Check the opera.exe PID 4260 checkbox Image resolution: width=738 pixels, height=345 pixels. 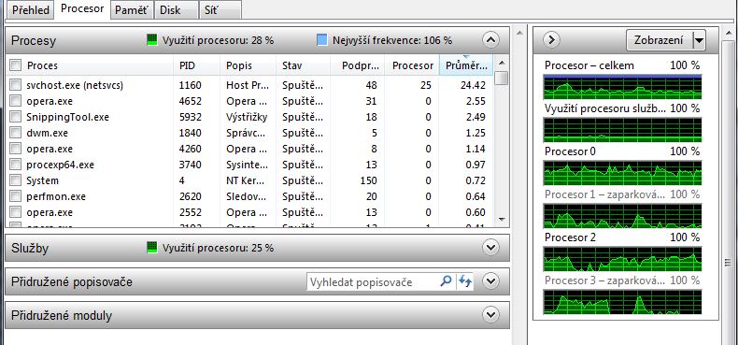pyautogui.click(x=16, y=149)
